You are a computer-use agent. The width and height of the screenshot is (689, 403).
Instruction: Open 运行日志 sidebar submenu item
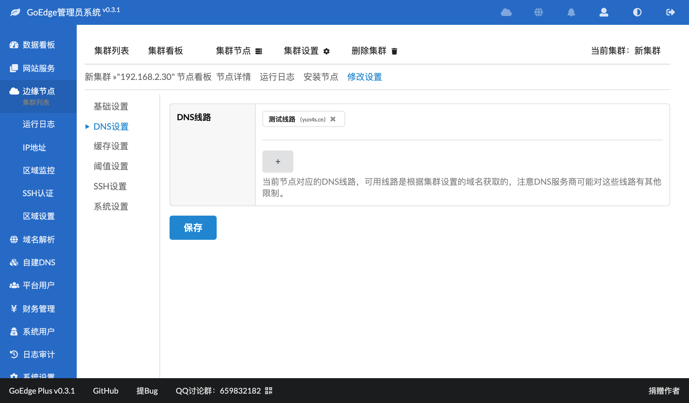[38, 124]
